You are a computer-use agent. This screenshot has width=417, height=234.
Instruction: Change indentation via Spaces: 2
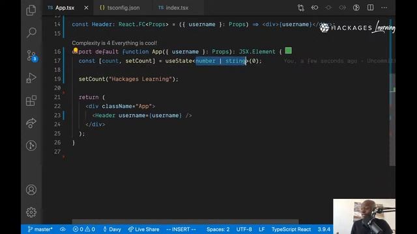tap(218, 229)
